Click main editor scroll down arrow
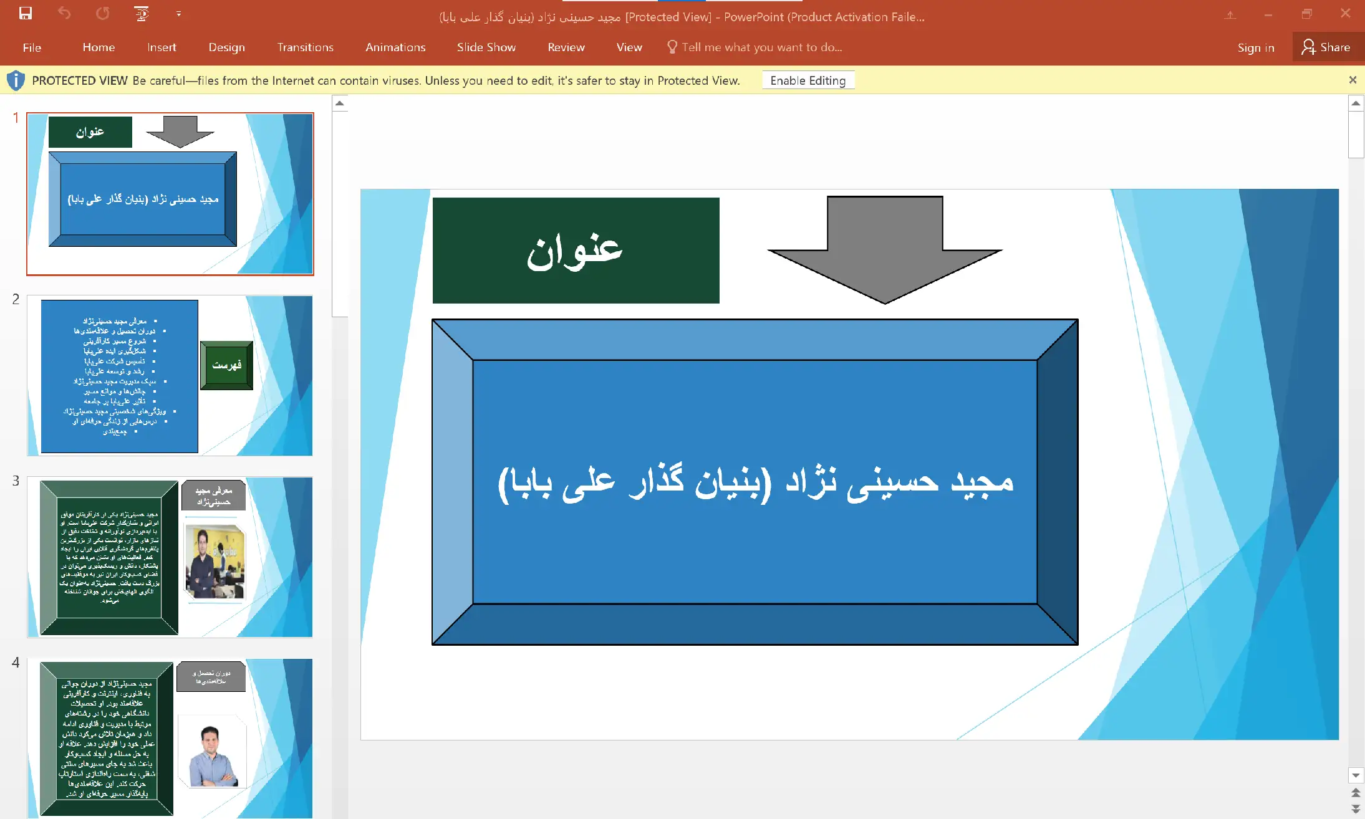This screenshot has height=819, width=1365. 1356,775
